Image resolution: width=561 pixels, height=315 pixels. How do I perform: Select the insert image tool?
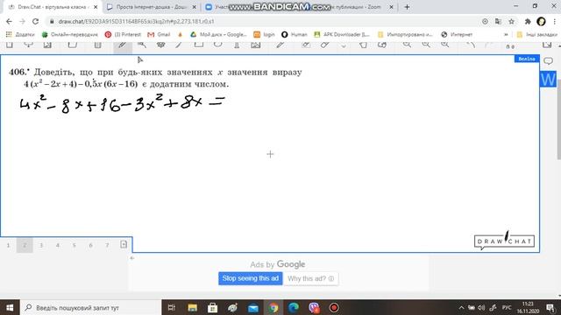click(x=255, y=45)
